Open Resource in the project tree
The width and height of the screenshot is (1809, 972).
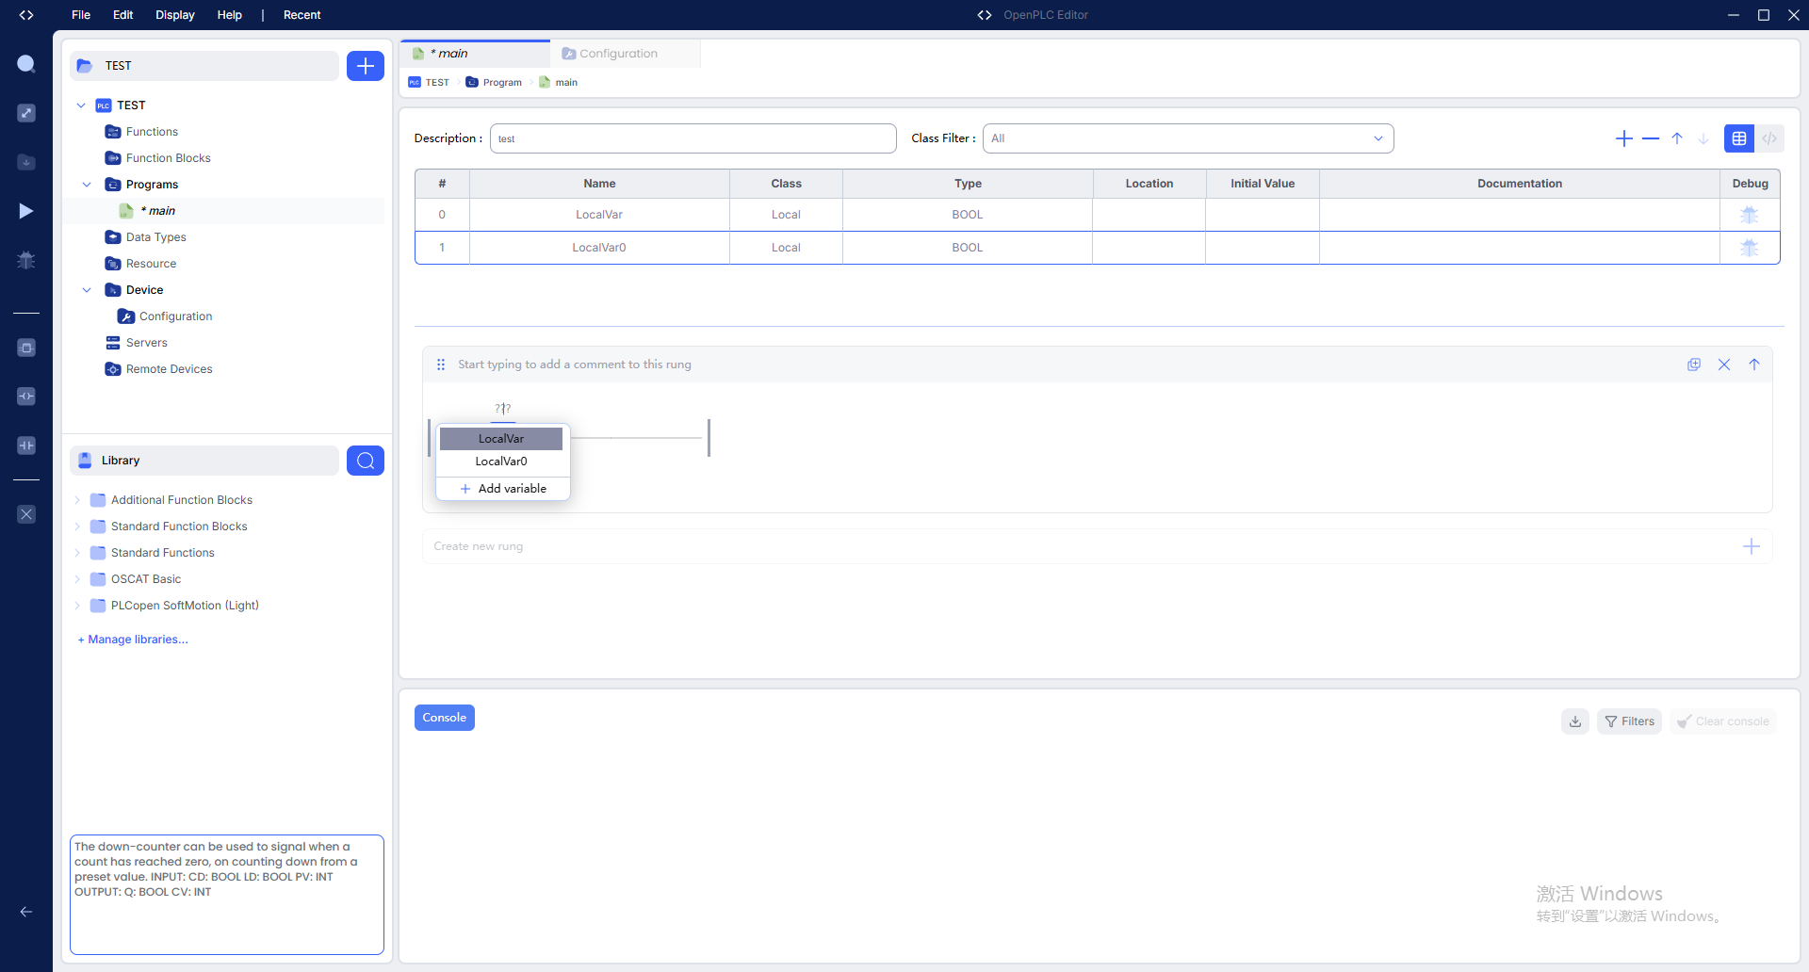(152, 264)
